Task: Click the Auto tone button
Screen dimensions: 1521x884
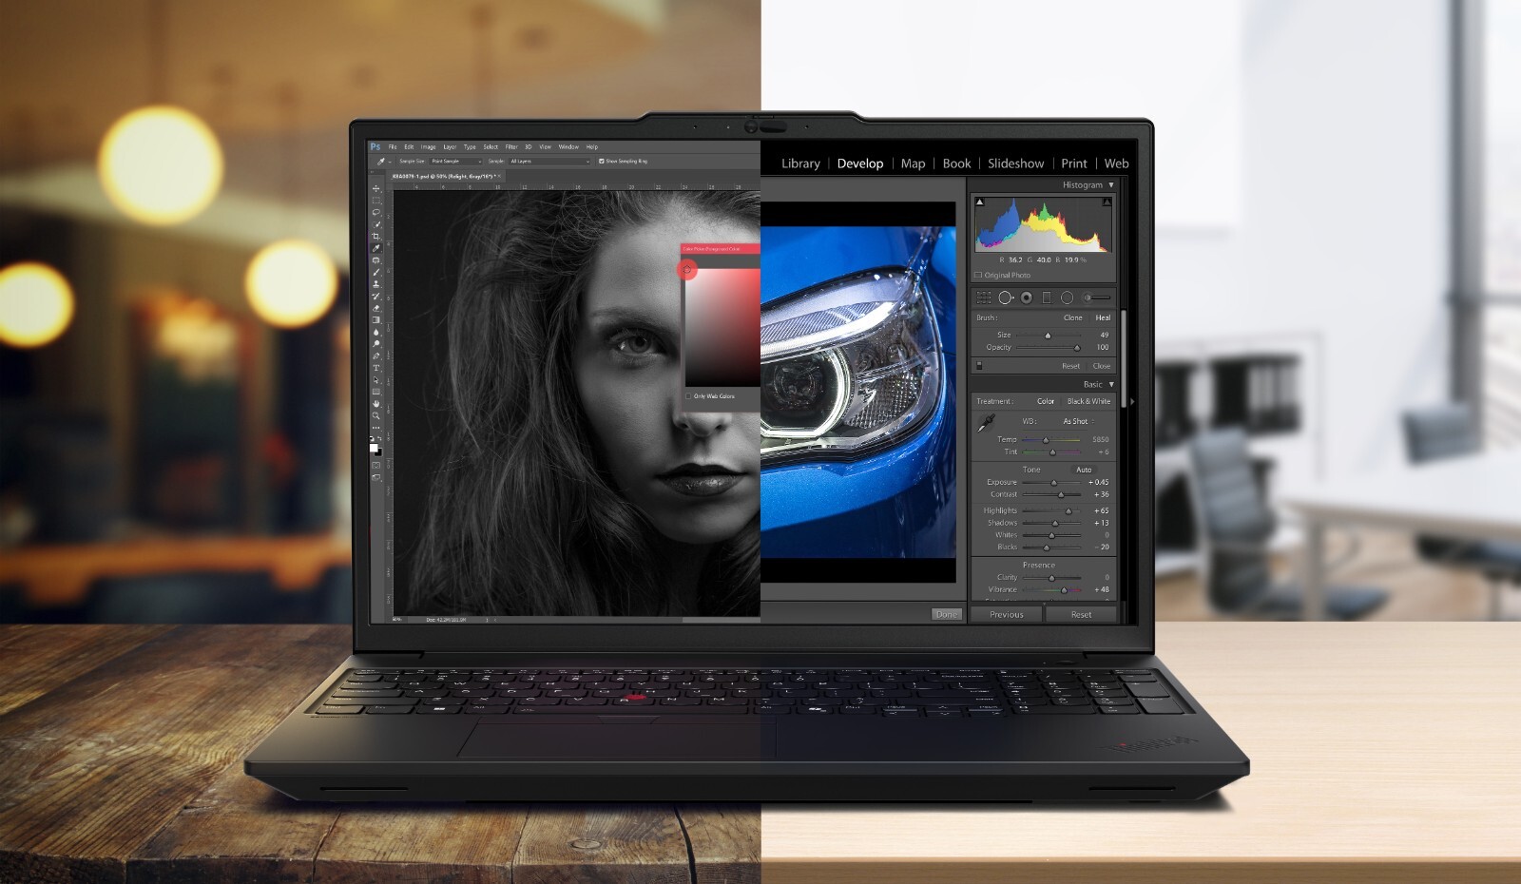Action: click(1084, 470)
